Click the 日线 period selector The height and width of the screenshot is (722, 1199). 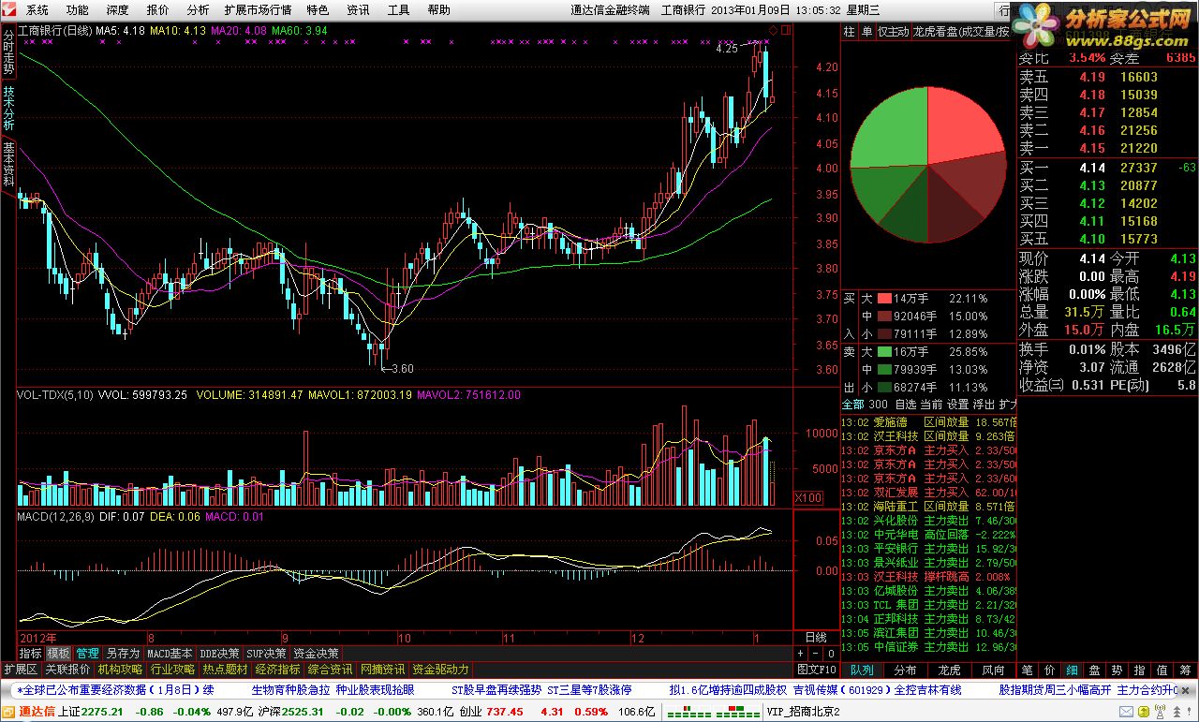pyautogui.click(x=816, y=637)
